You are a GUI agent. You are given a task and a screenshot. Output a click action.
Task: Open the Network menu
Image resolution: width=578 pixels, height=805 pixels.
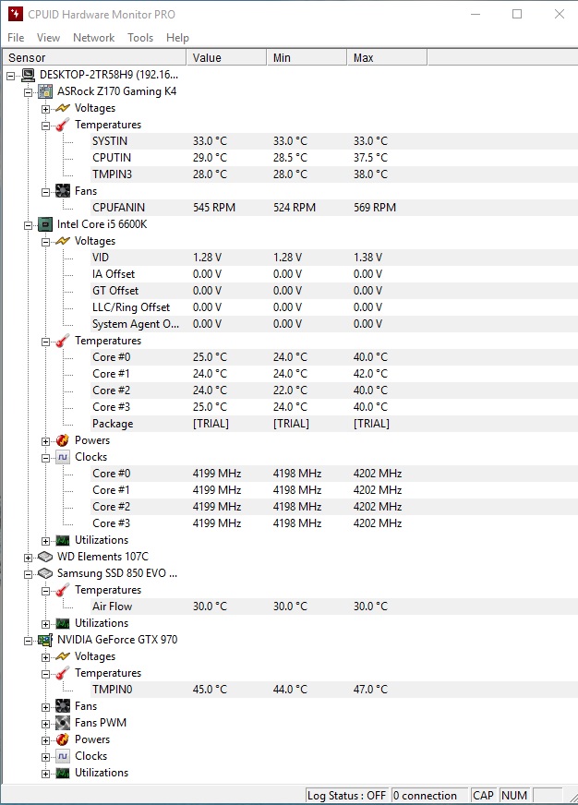point(93,38)
